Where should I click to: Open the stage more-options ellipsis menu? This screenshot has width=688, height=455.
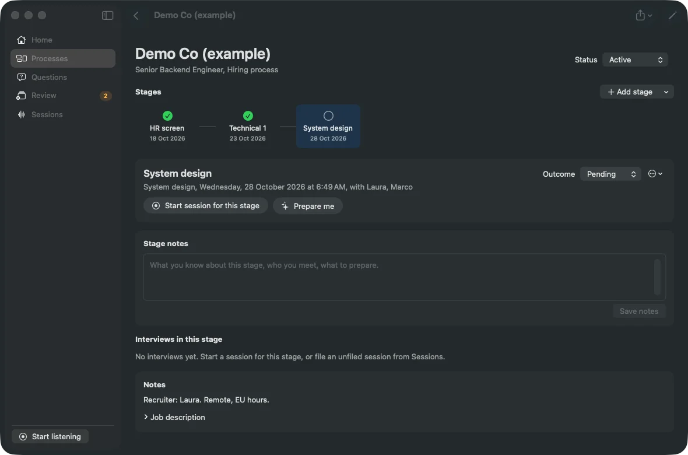click(655, 174)
